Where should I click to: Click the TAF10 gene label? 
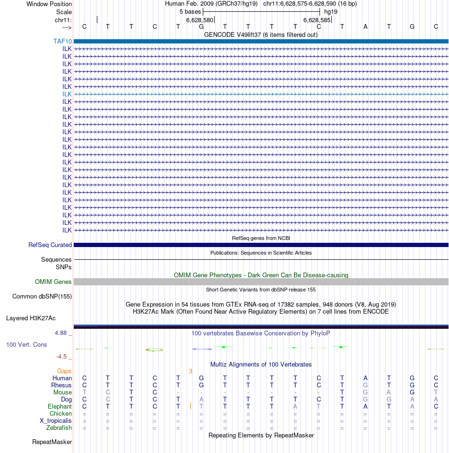click(62, 41)
